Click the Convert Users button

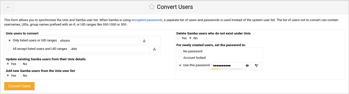(x=19, y=86)
